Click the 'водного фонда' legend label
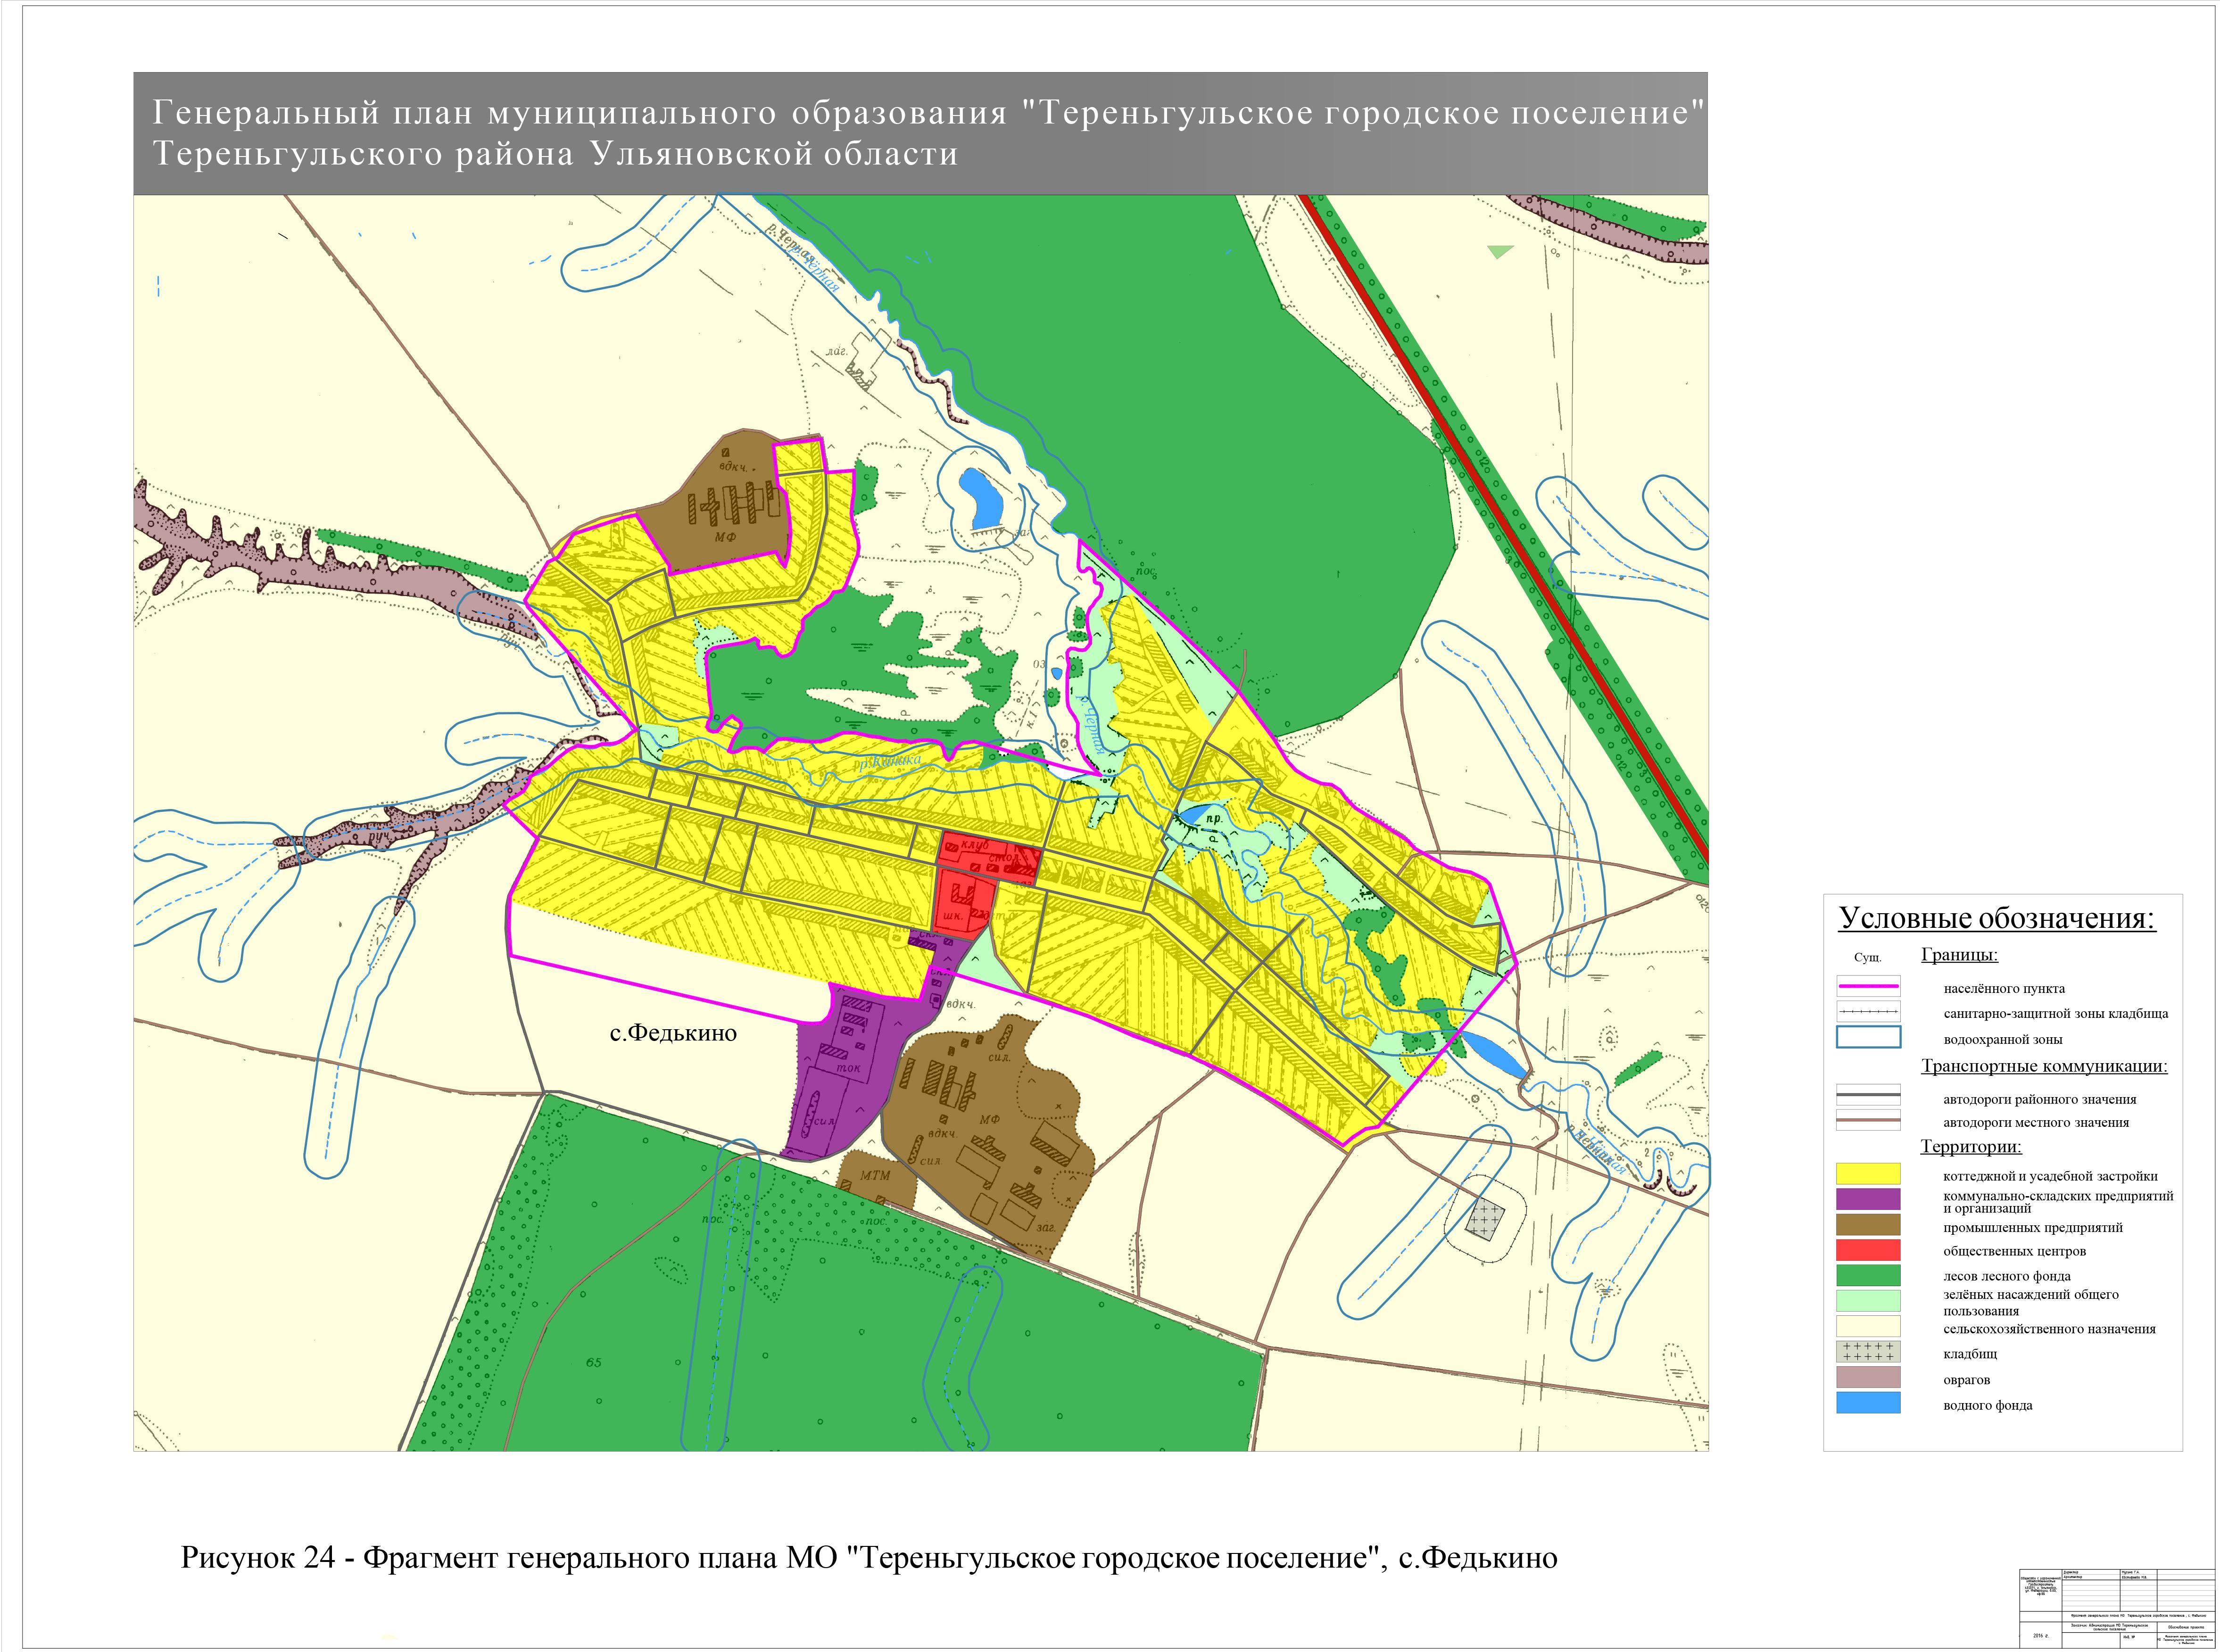This screenshot has height=1652, width=2220. coord(1988,1405)
